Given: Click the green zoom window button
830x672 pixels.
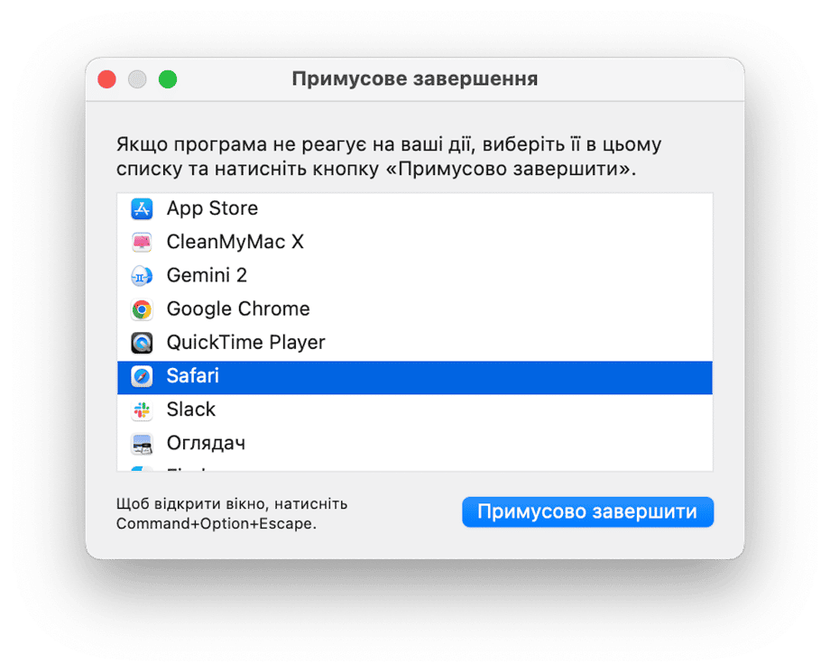Looking at the screenshot, I should [168, 79].
